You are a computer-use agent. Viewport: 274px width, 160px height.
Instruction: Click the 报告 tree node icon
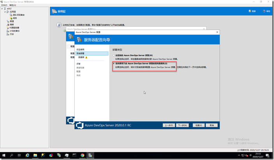[x=11, y=18]
